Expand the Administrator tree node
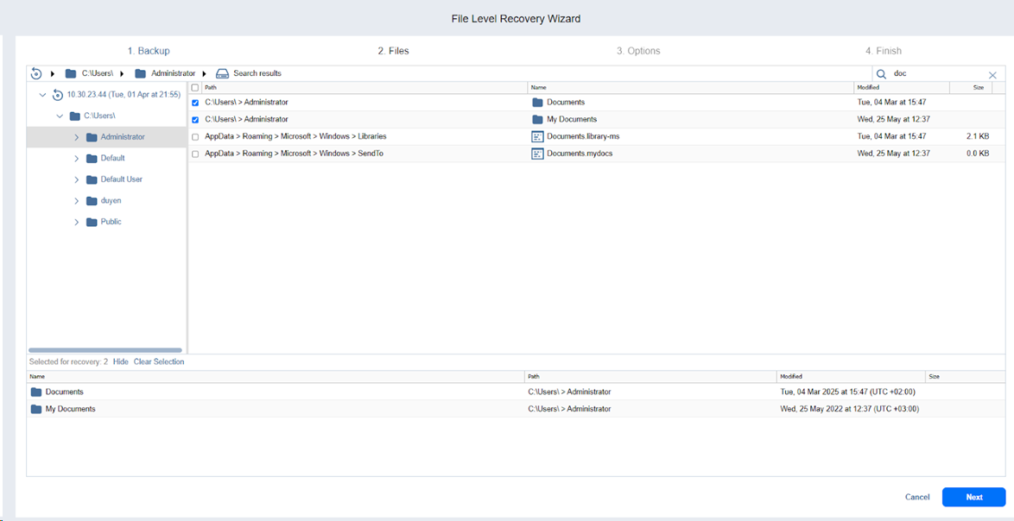Screen dimensions: 1014x521 pyautogui.click(x=76, y=137)
